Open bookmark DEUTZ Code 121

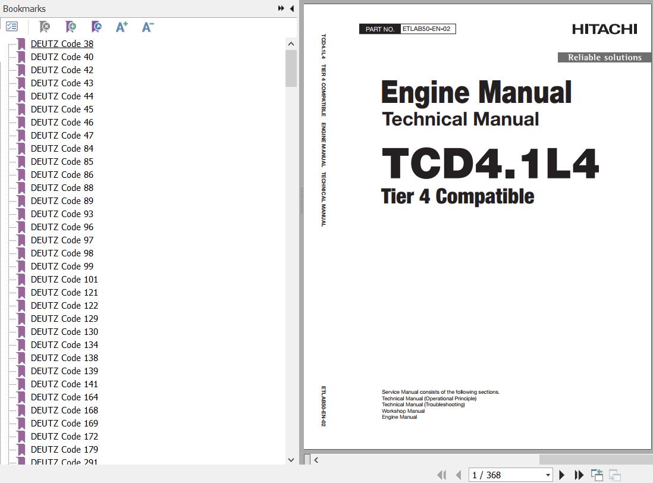coord(64,292)
